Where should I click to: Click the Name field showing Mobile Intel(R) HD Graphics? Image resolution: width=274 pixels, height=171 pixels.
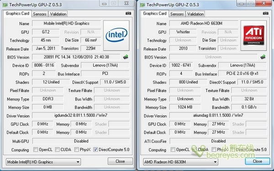coord(66,23)
